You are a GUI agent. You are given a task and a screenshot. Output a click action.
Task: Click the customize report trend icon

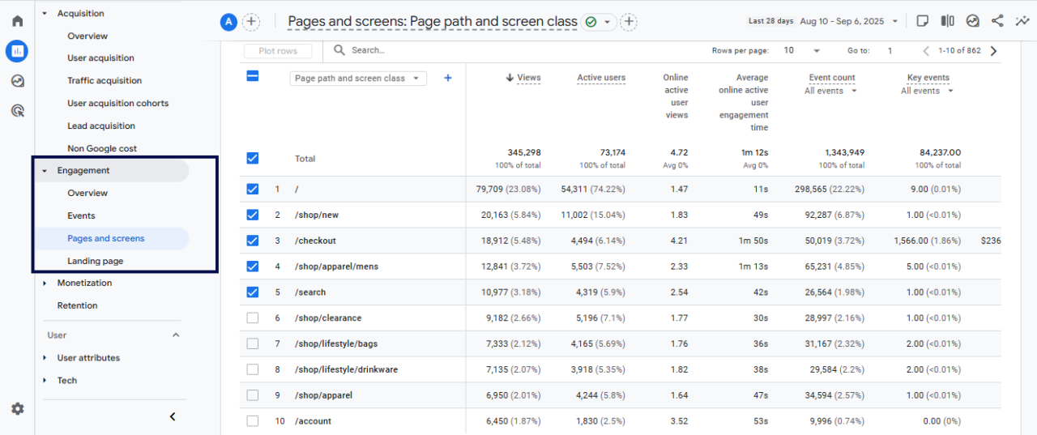coord(1022,21)
